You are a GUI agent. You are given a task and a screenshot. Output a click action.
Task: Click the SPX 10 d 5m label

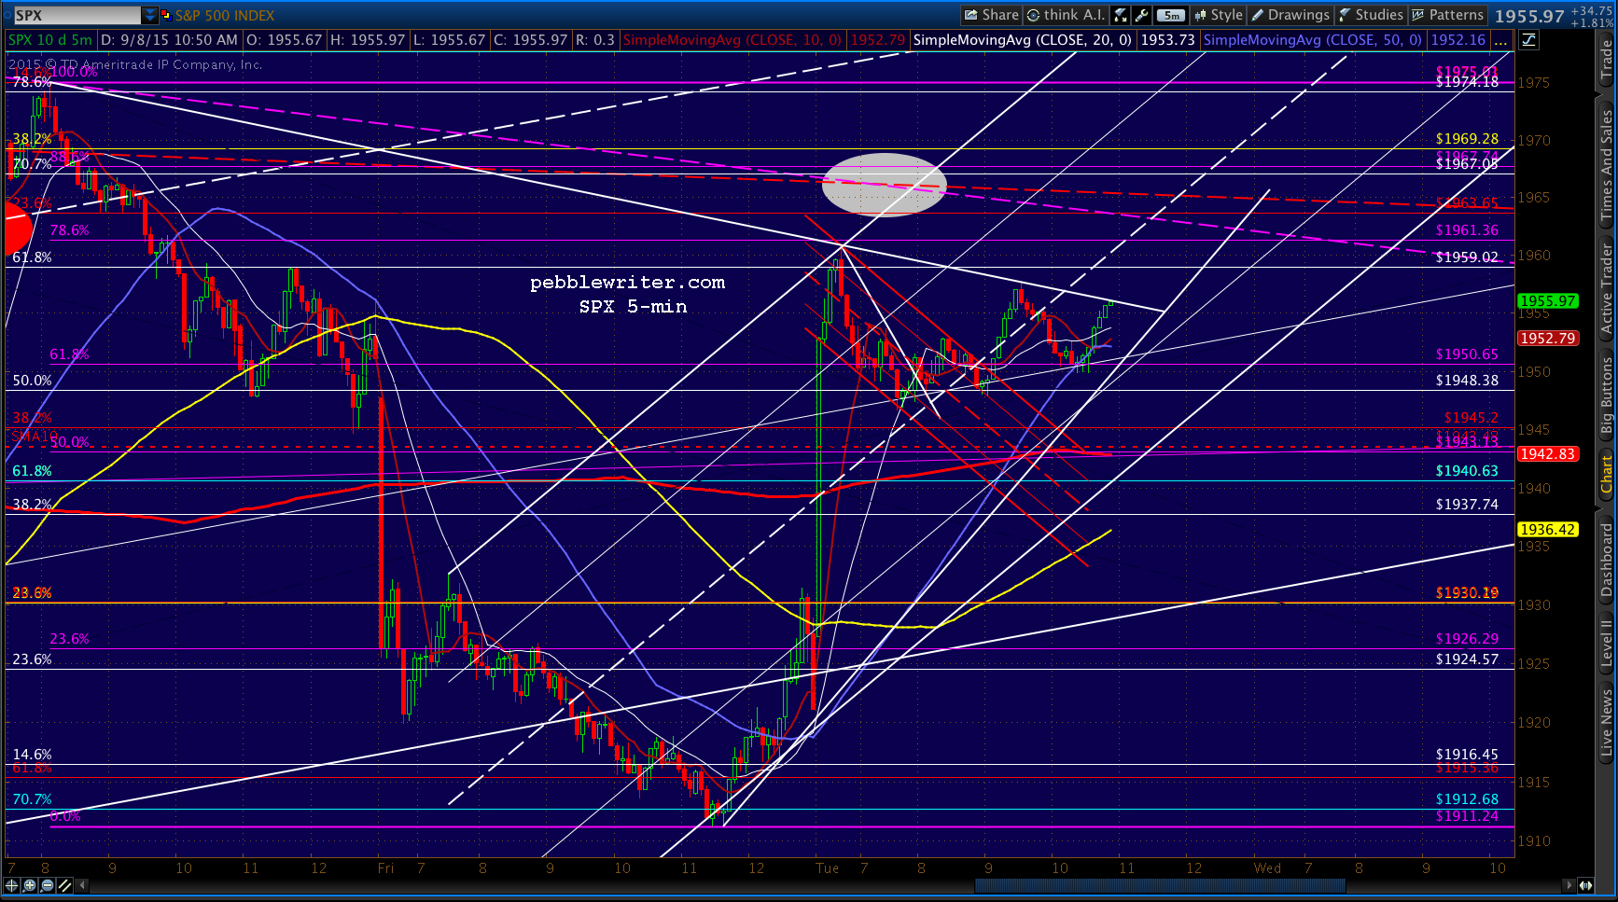click(50, 40)
